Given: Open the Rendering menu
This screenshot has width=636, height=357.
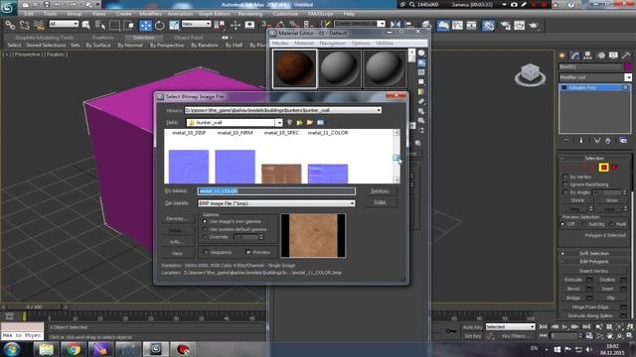Looking at the screenshot, I should click(249, 14).
